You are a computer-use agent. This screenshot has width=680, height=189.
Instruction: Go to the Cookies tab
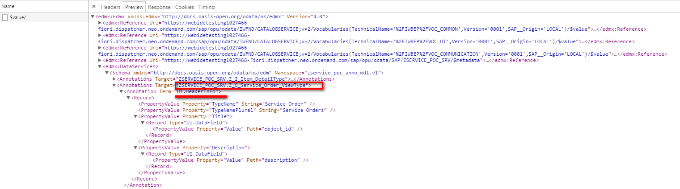[x=184, y=7]
